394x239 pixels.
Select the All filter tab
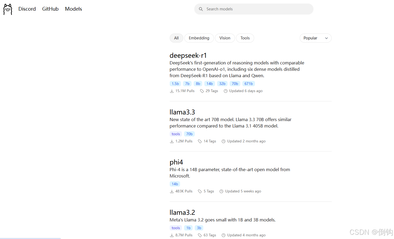coord(176,38)
